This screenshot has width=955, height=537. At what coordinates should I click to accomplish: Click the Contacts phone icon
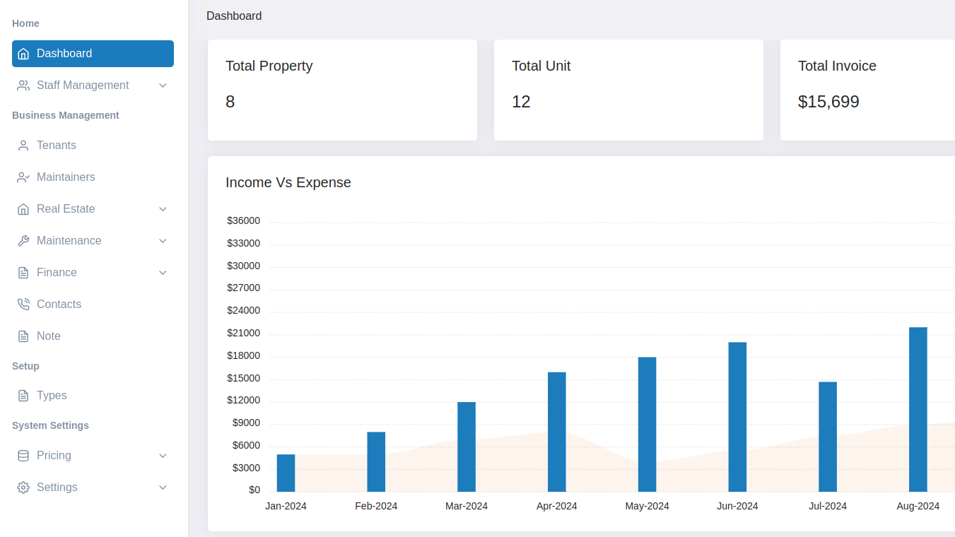point(23,305)
